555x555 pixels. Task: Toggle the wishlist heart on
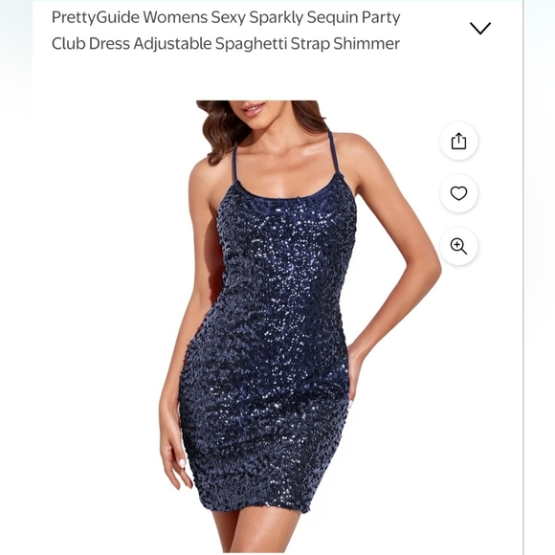coord(458,193)
